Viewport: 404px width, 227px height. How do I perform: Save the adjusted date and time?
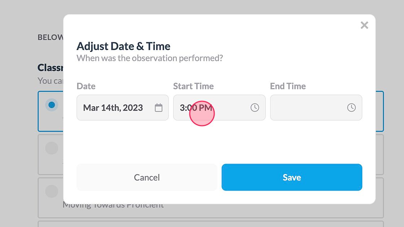[291, 177]
